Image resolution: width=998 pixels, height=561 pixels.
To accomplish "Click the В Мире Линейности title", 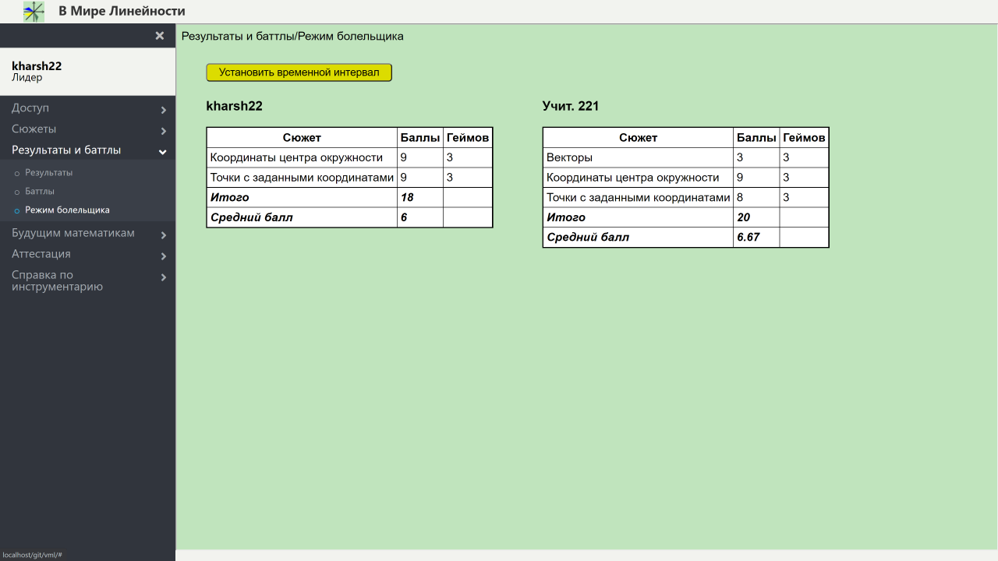I will [x=122, y=11].
